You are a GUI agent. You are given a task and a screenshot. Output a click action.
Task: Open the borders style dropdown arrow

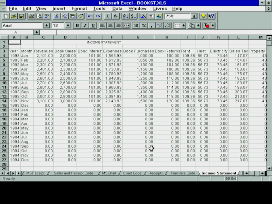[x=184, y=26]
